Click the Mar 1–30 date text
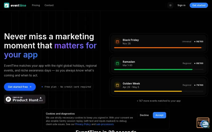This screenshot has height=132, width=212. [x=127, y=65]
